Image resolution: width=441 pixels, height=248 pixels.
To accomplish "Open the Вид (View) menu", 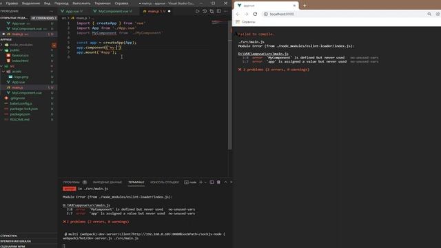I will [47, 3].
